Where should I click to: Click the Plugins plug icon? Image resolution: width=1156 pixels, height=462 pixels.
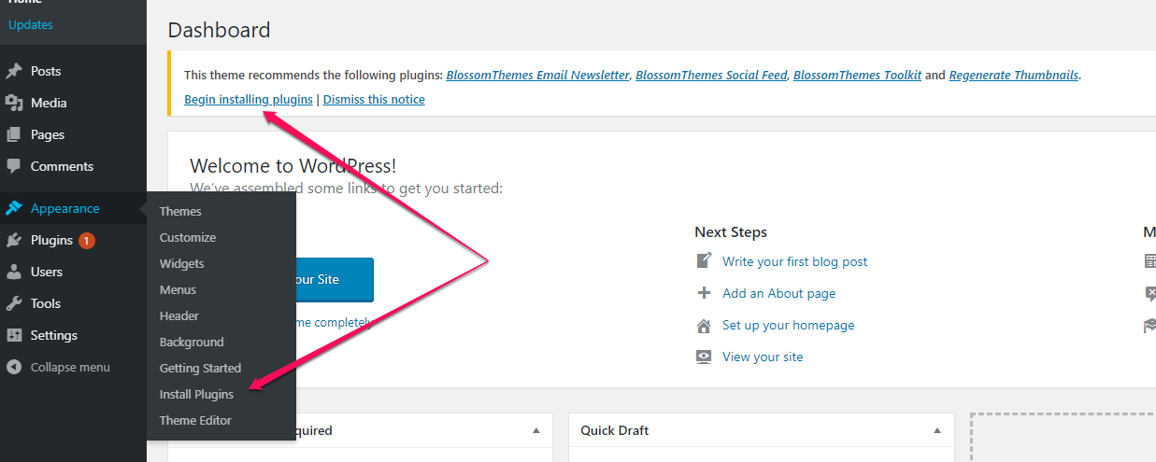(14, 240)
